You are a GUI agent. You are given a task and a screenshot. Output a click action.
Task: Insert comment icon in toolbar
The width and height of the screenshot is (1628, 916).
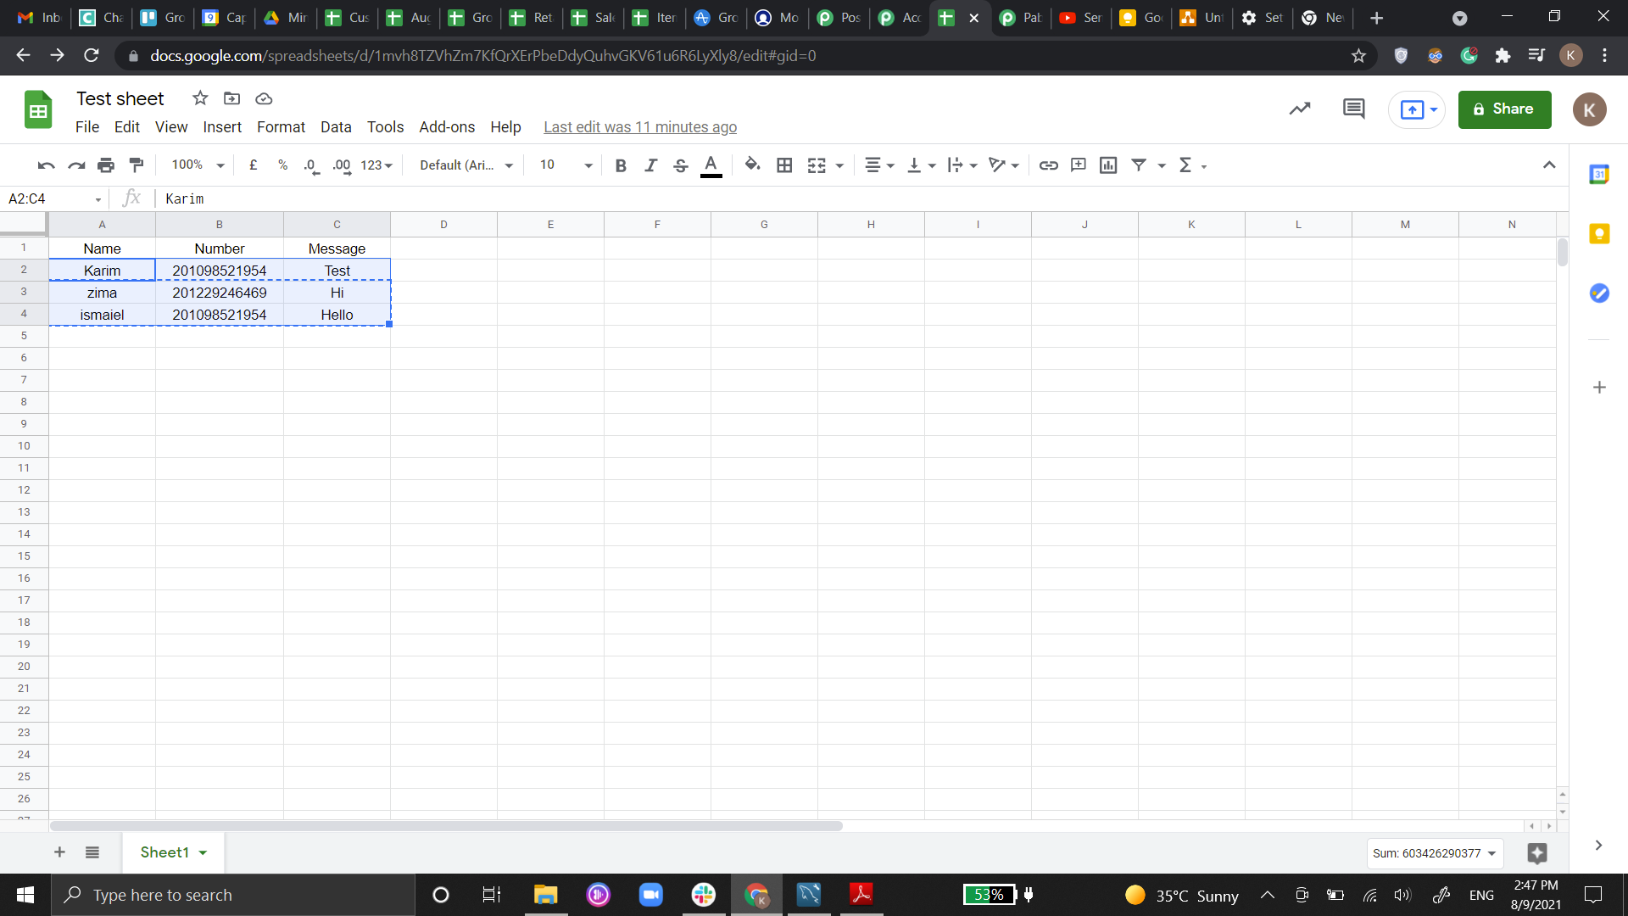click(x=1079, y=165)
